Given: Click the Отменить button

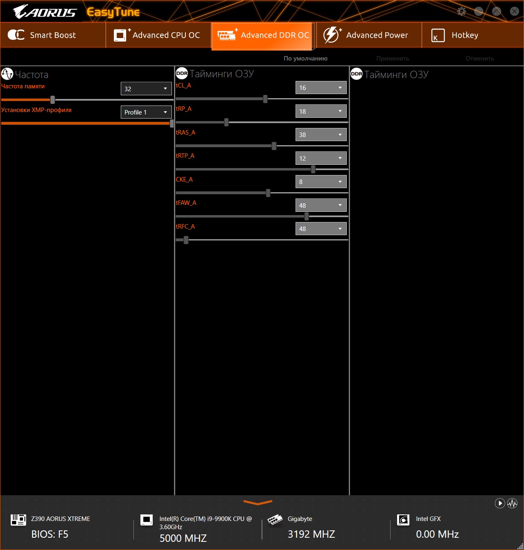Looking at the screenshot, I should tap(480, 58).
